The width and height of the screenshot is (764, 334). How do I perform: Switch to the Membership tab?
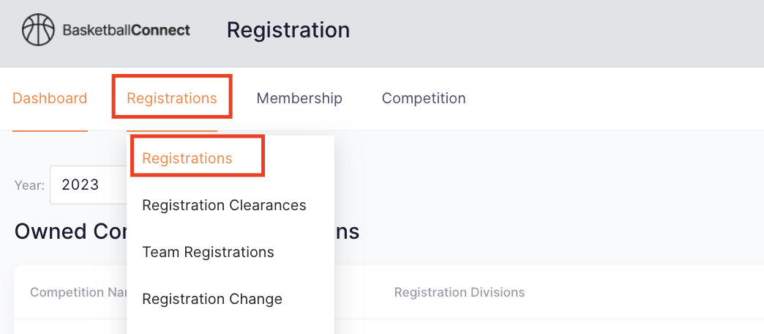[x=299, y=98]
